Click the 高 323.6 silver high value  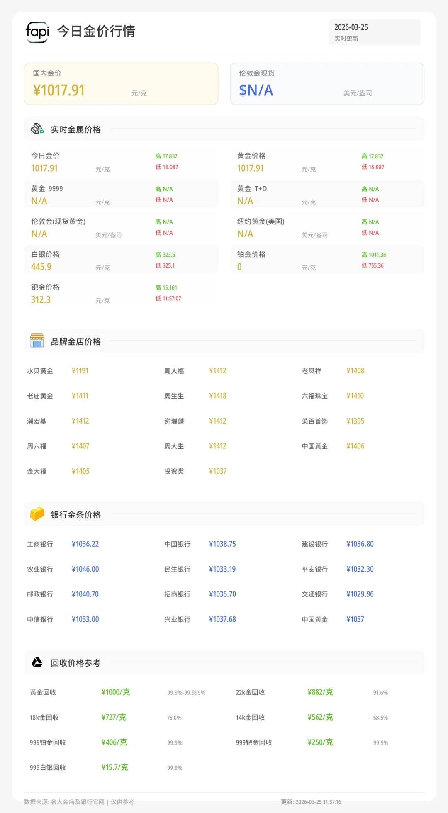165,255
